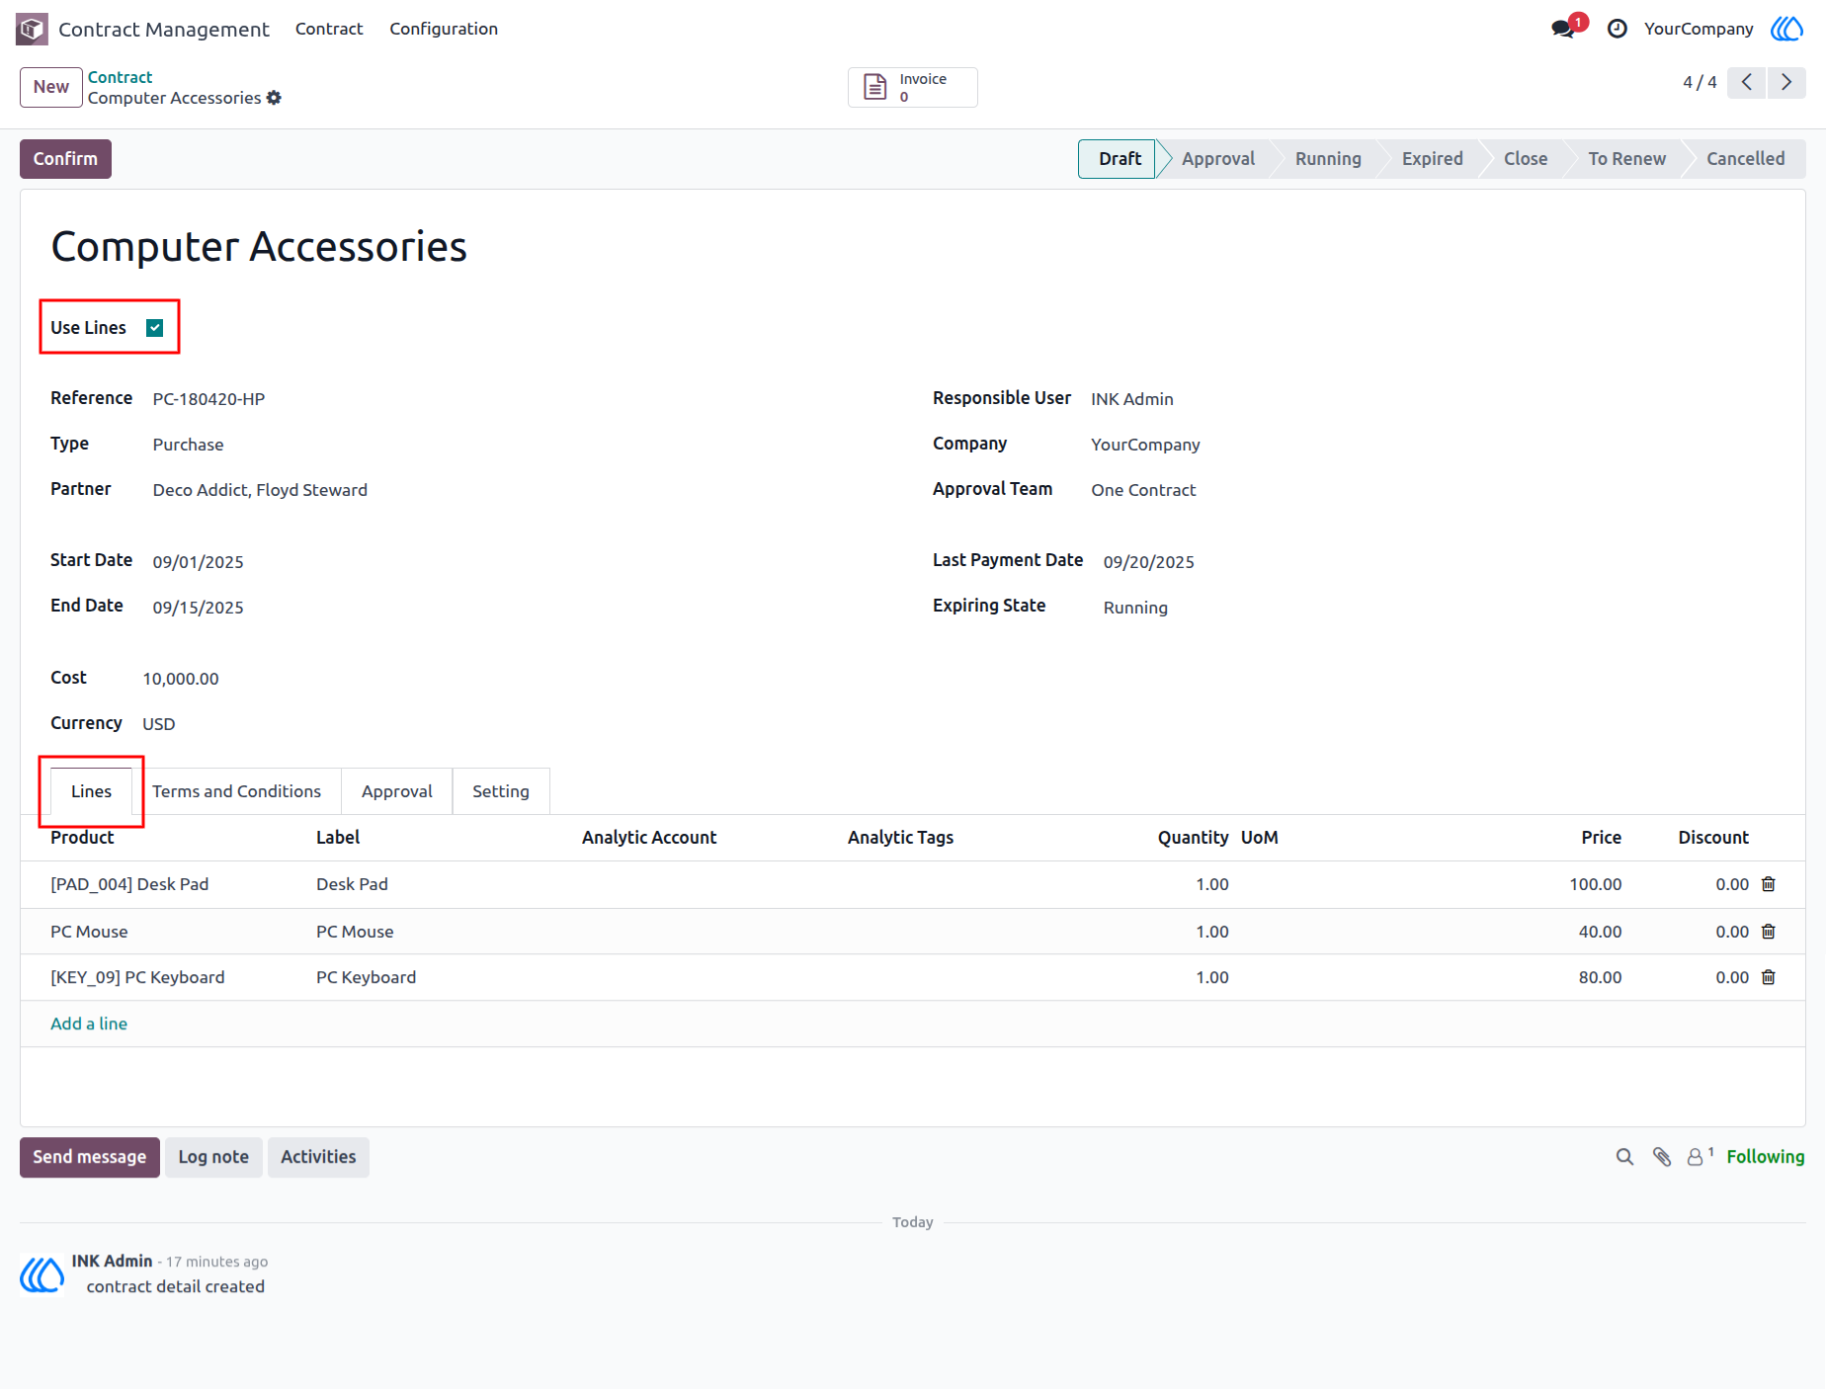Viewport: 1826px width, 1390px height.
Task: Delete the PC Keyboard line
Action: tap(1769, 977)
